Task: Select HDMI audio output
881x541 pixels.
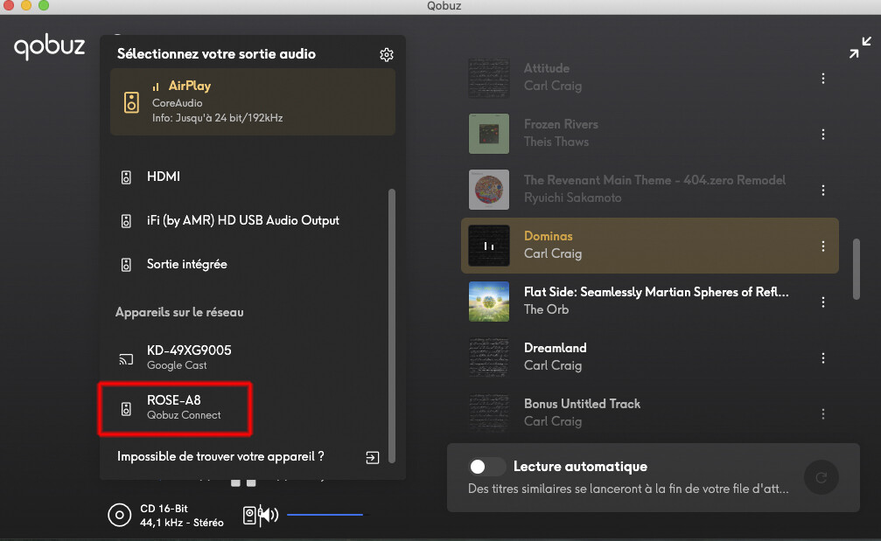Action: point(249,177)
